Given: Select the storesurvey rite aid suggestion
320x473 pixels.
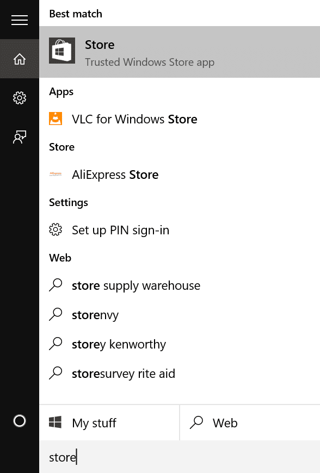Looking at the screenshot, I should [180, 373].
